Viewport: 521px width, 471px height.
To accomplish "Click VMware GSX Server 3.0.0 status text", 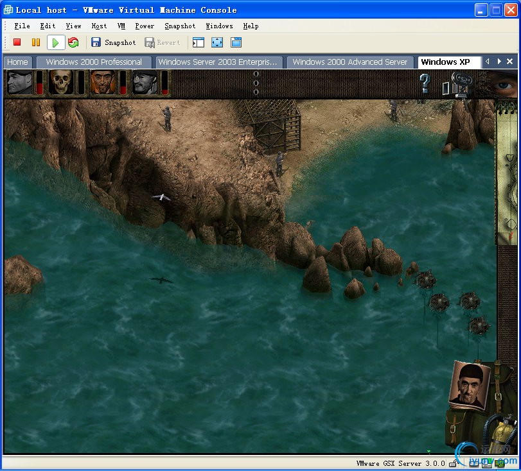I will 400,463.
